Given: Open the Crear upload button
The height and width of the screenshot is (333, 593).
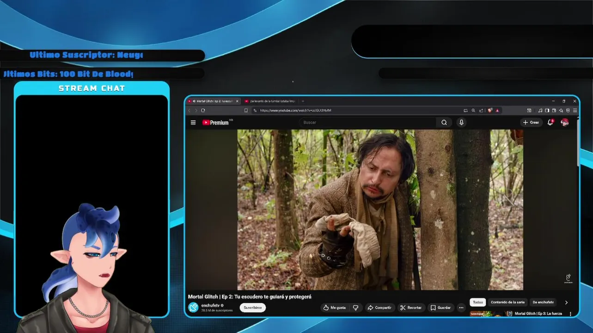Looking at the screenshot, I should click(531, 123).
